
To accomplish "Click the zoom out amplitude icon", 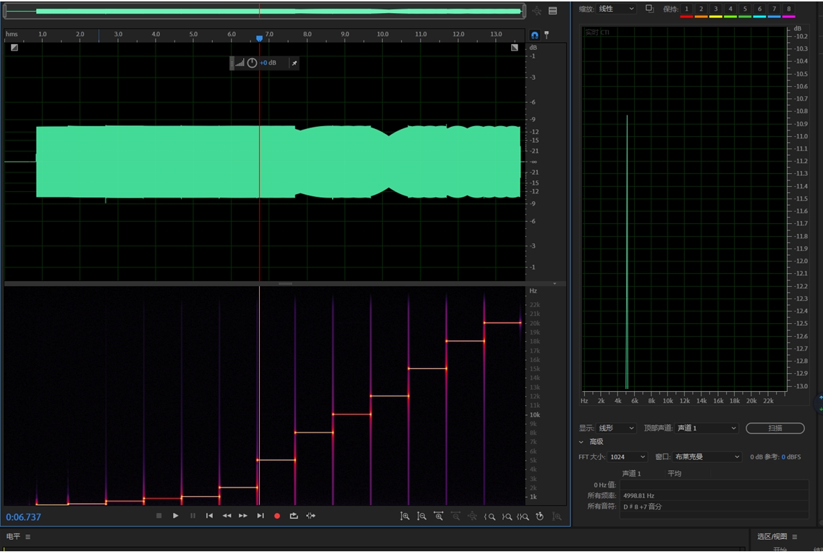I will [x=421, y=517].
